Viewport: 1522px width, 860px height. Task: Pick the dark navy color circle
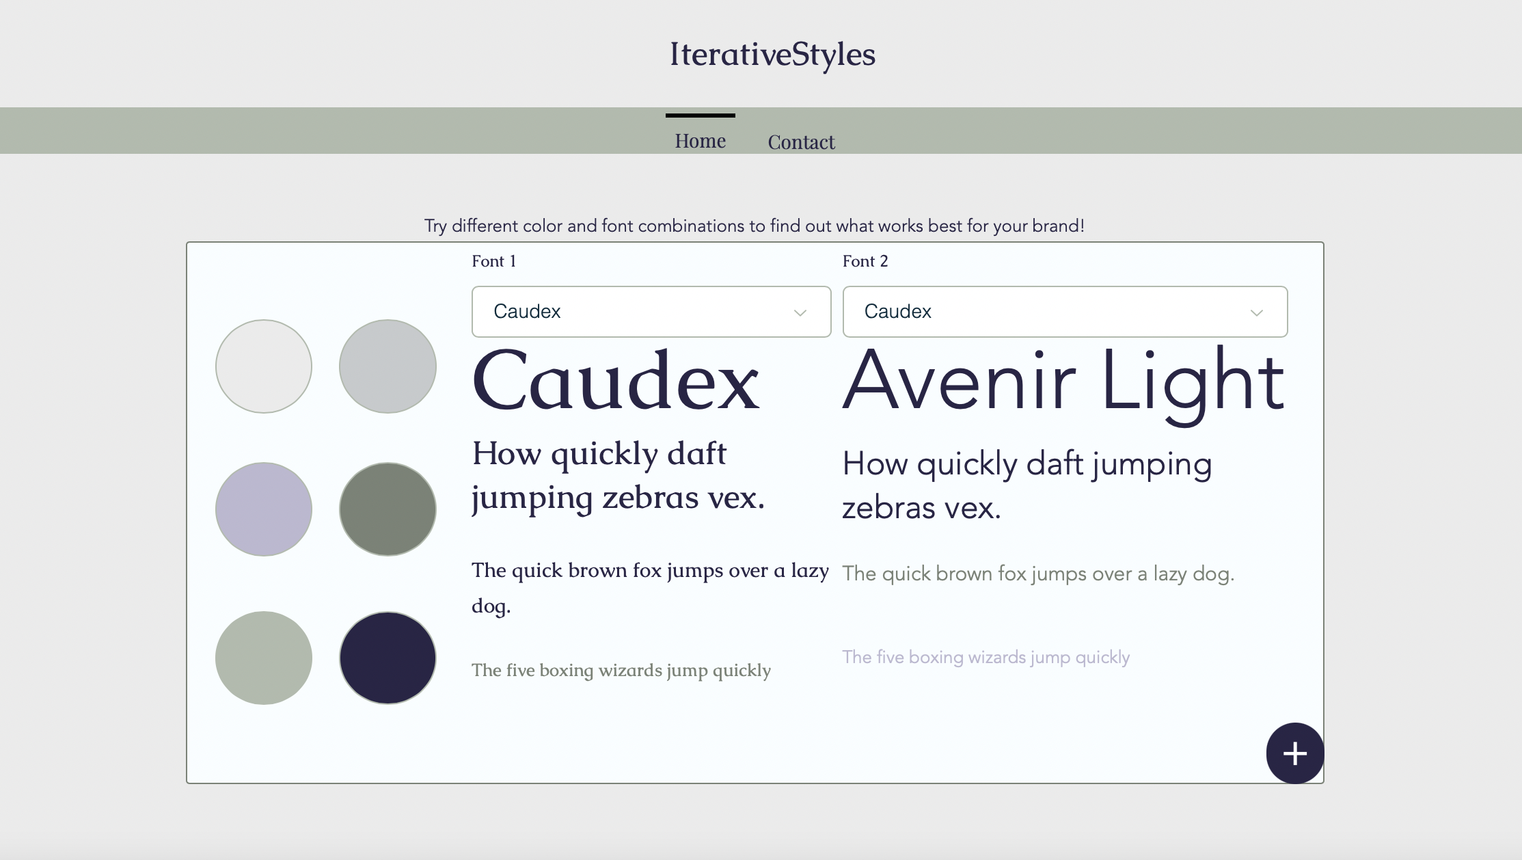pos(387,658)
